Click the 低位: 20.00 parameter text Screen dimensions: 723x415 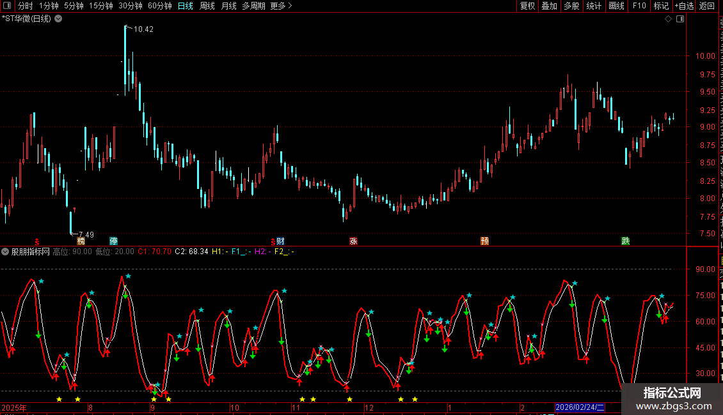pyautogui.click(x=115, y=252)
